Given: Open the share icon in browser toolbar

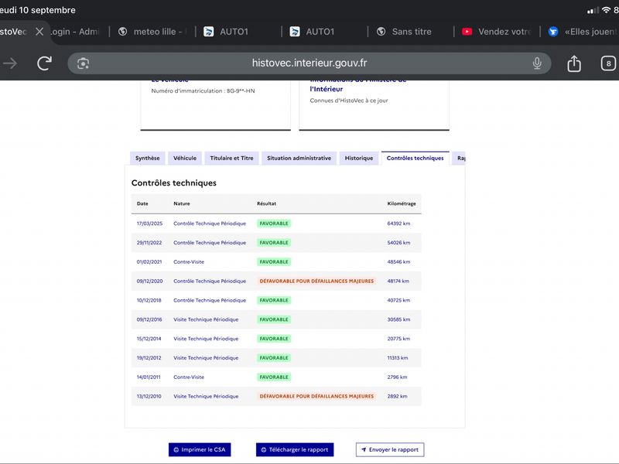Looking at the screenshot, I should click(574, 63).
